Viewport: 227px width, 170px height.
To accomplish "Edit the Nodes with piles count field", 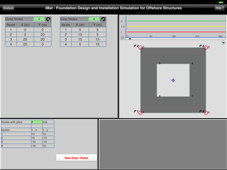I will [x=37, y=122].
